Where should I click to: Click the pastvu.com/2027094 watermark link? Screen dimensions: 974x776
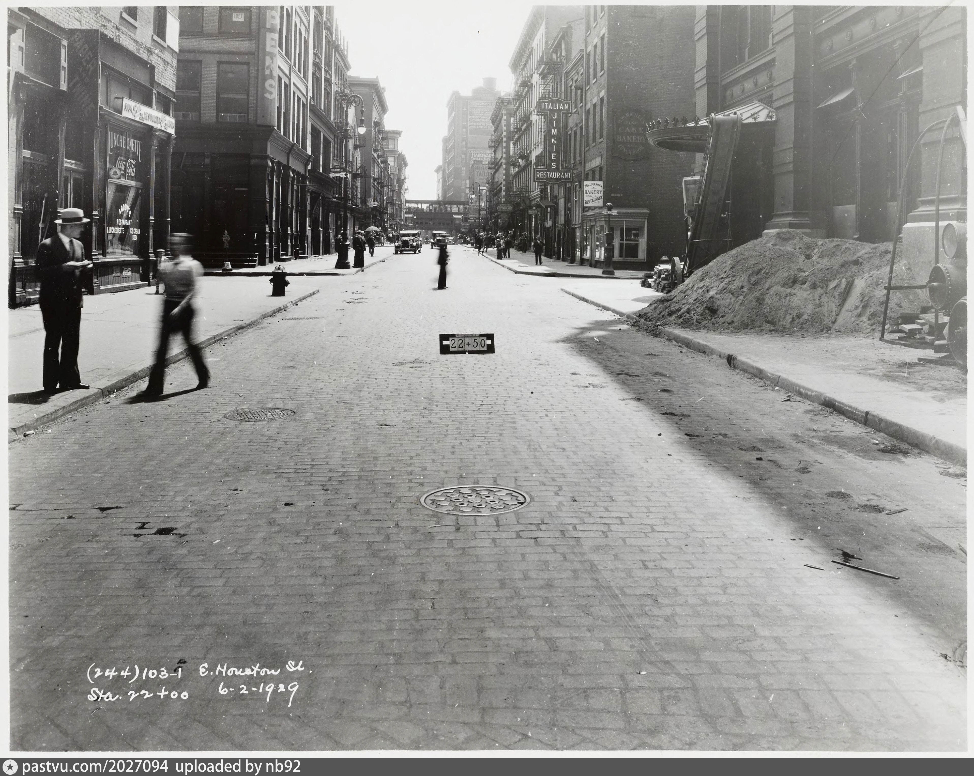[x=95, y=767]
